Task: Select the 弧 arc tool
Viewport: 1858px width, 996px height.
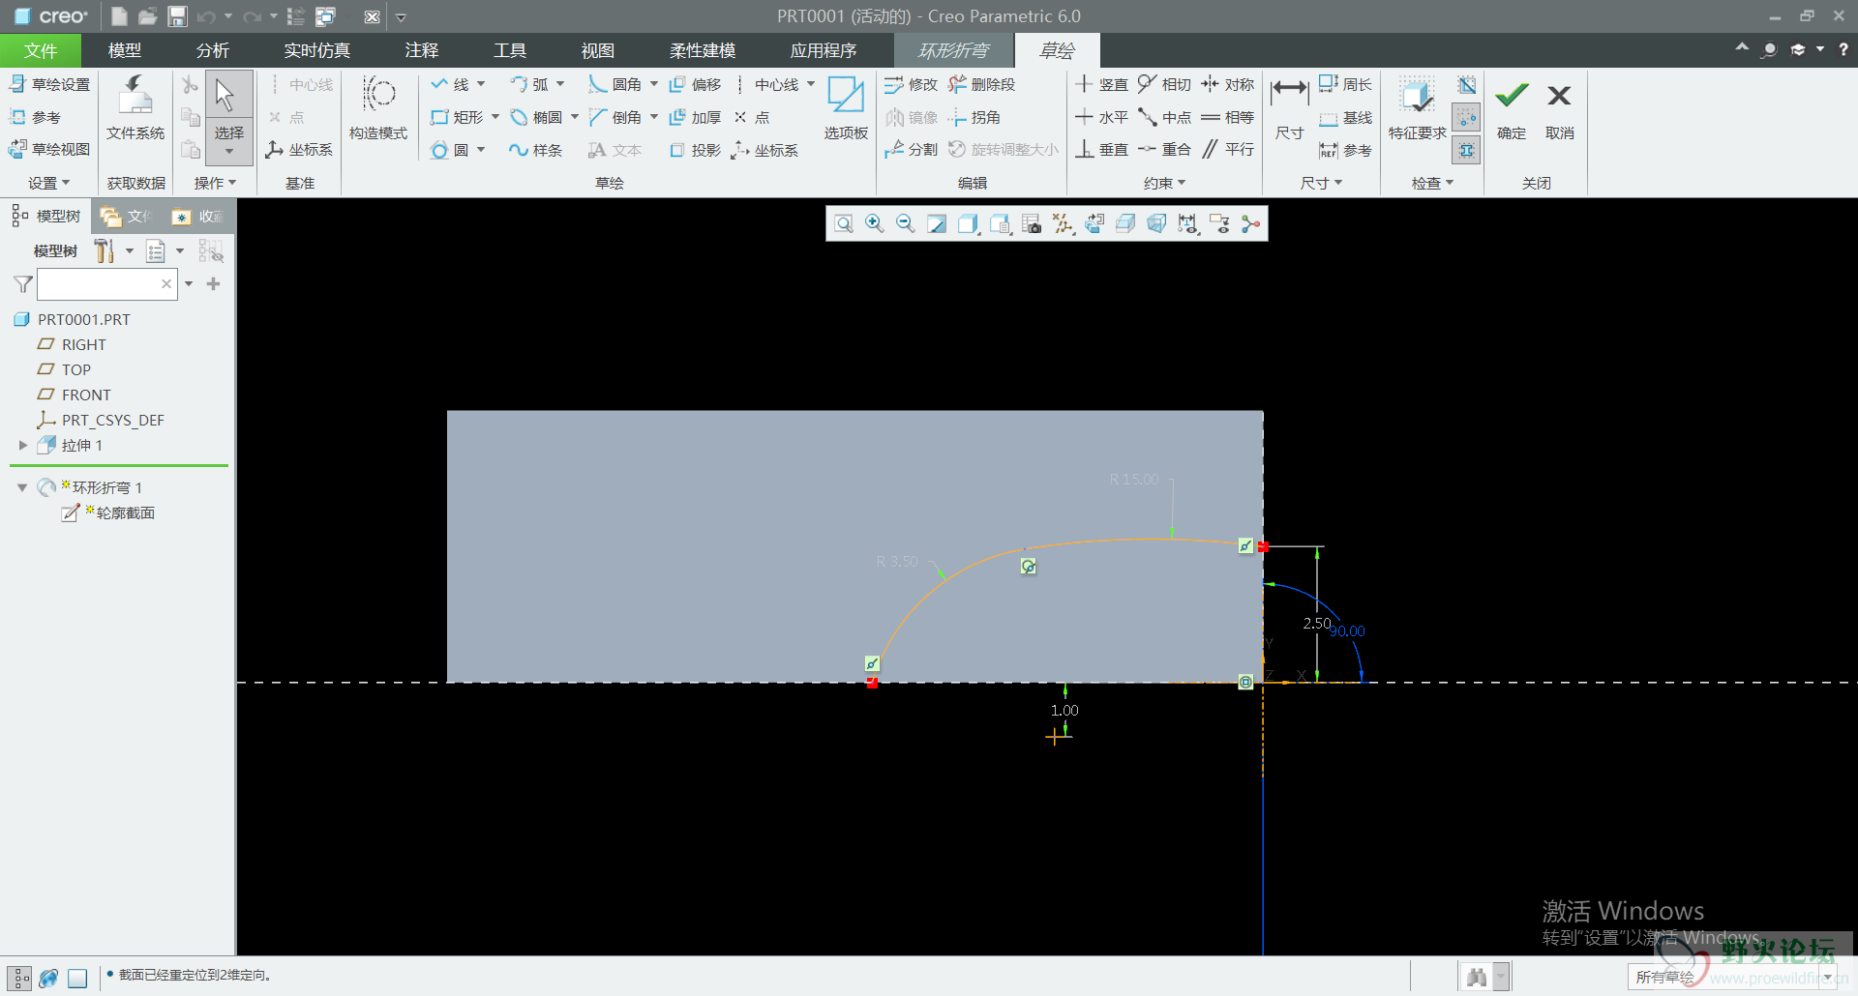Action: 530,85
